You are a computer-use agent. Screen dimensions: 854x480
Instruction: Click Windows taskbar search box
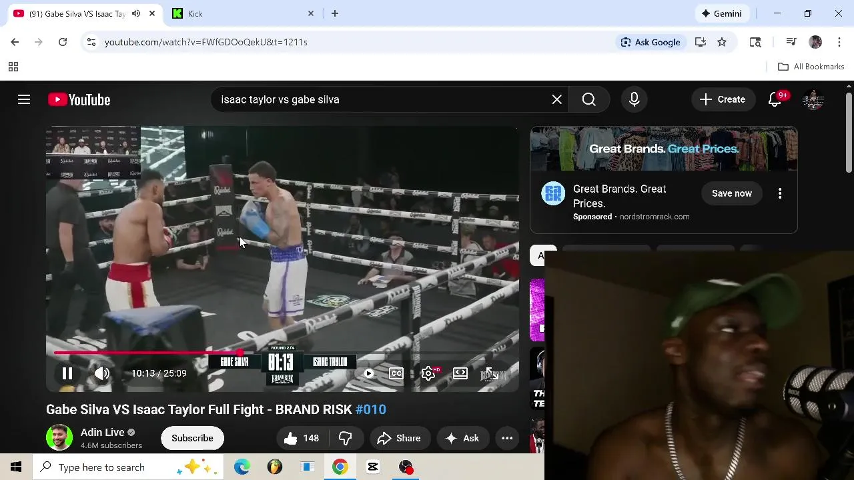point(129,467)
